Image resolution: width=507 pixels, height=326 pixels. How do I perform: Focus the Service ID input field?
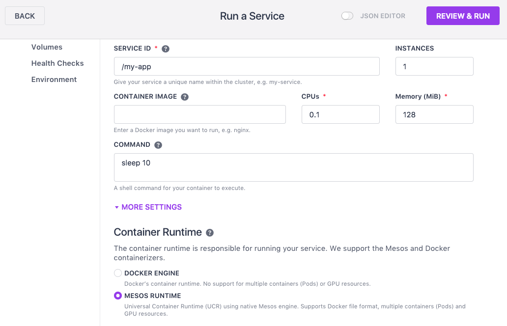pos(247,67)
